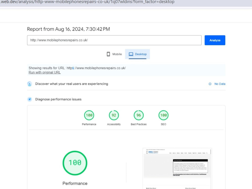Jump to Accessibility score gauge 92

[114, 115]
